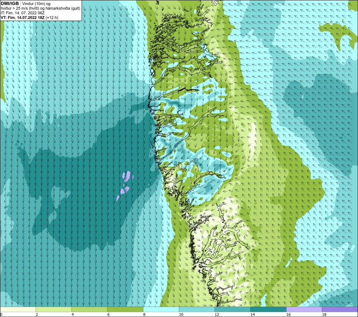Click the 18+ m/s purple swatch
358x317 pixels.
(340, 309)
